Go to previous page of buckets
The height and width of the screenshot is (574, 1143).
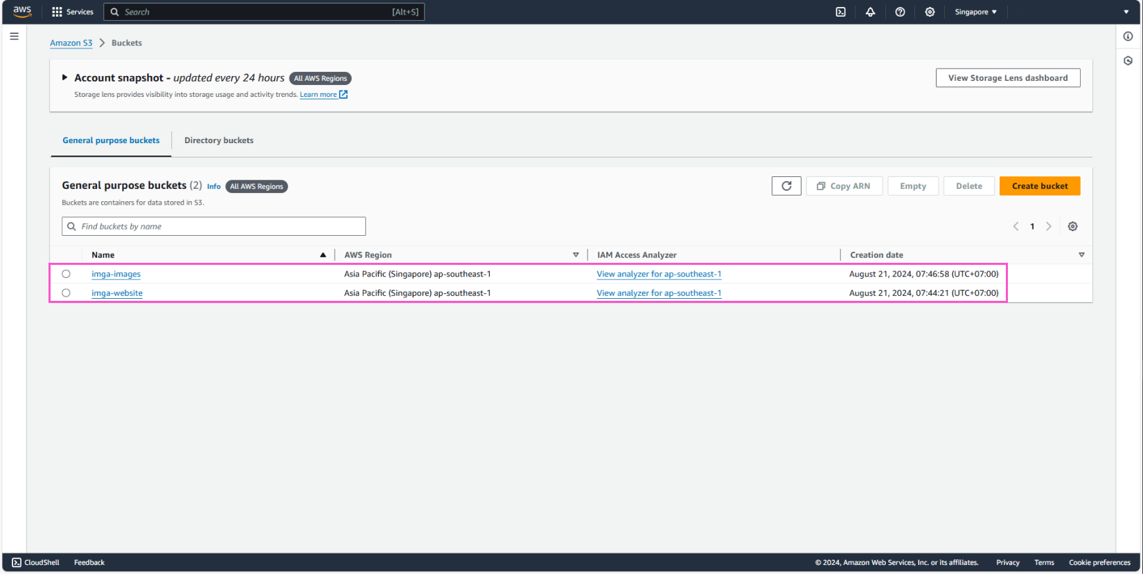coord(1016,226)
